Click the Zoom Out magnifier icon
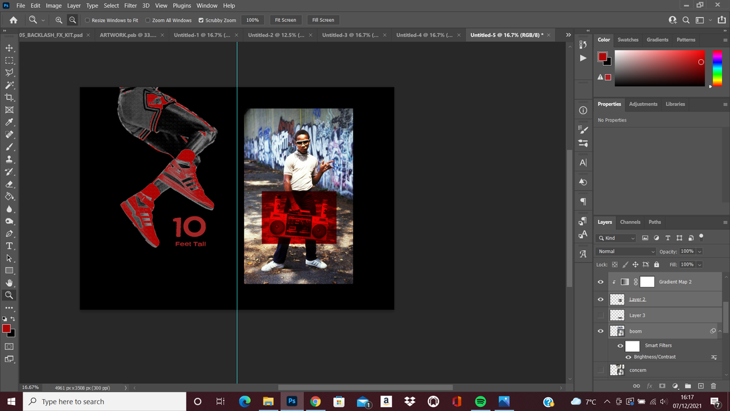 (x=72, y=20)
